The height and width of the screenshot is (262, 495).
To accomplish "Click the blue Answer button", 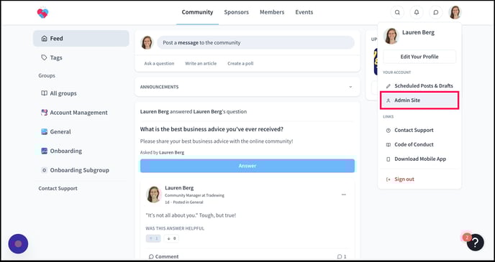I will tap(247, 166).
